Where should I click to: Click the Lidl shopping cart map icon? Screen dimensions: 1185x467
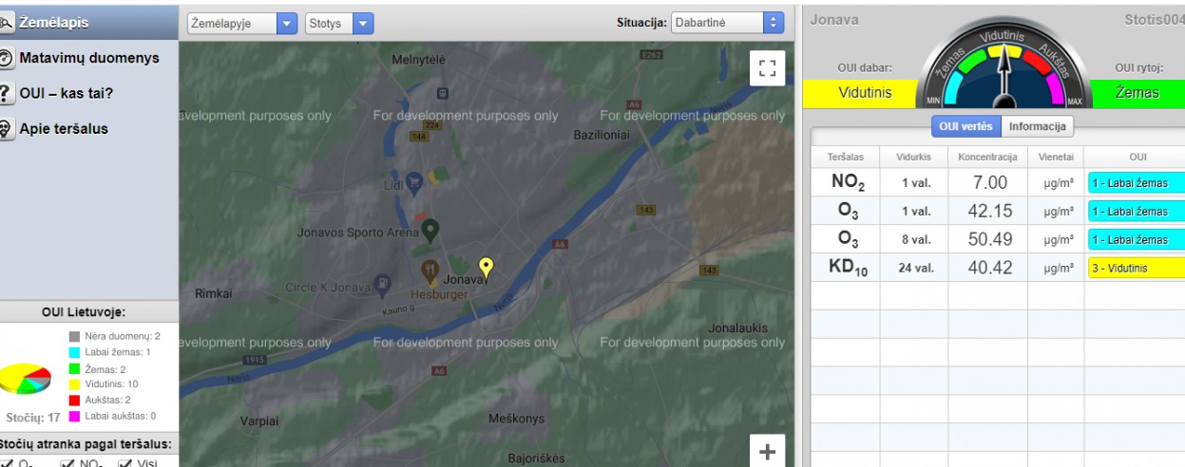(414, 179)
